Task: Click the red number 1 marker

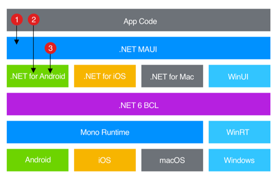Action: [x=16, y=19]
